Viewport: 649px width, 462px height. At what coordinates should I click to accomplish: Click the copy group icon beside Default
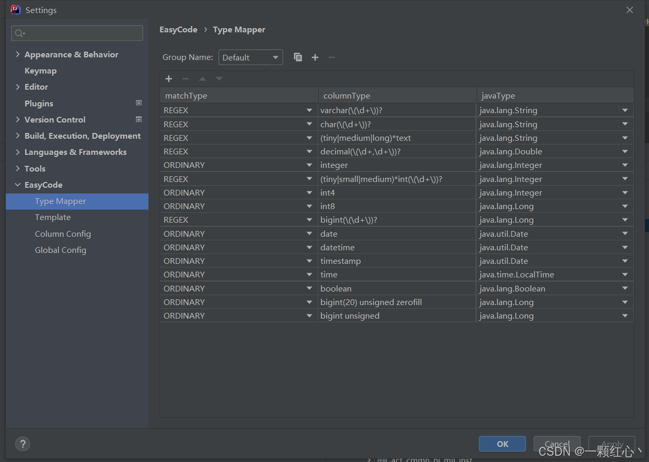pos(298,57)
